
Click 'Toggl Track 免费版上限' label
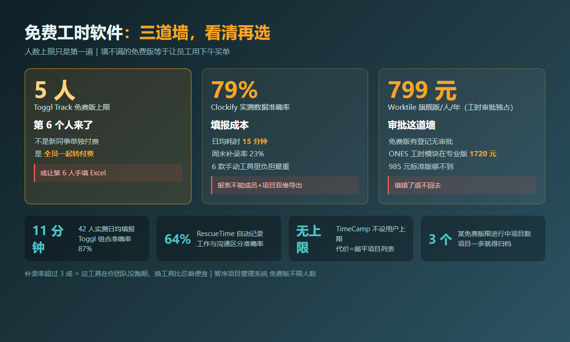click(72, 107)
